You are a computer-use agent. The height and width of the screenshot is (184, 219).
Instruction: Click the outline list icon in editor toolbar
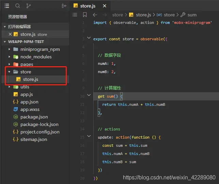tap(75, 15)
